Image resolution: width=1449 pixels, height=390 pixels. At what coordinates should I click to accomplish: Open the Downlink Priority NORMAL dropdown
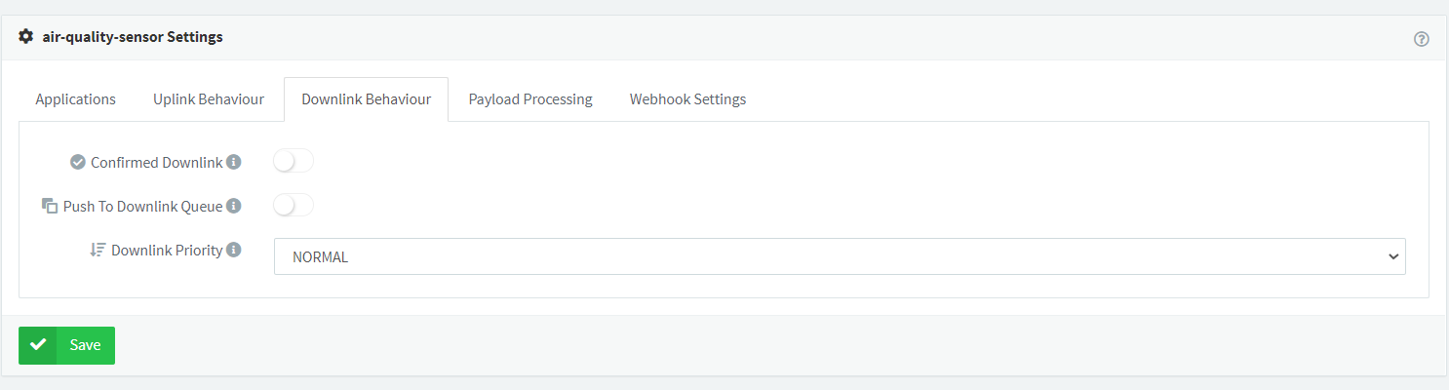[x=839, y=257]
